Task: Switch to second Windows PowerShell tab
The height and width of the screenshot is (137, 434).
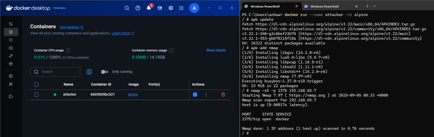Action: click(331, 6)
